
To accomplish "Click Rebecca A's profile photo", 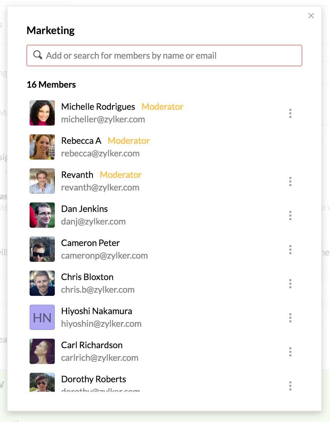I will 42,147.
